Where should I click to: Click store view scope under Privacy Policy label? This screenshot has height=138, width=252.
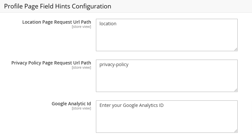[x=81, y=68]
